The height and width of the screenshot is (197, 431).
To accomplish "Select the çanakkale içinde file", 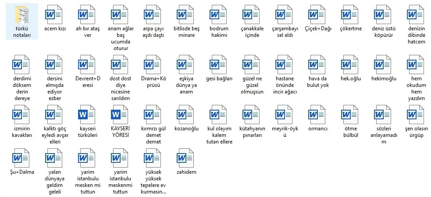I will click(253, 14).
